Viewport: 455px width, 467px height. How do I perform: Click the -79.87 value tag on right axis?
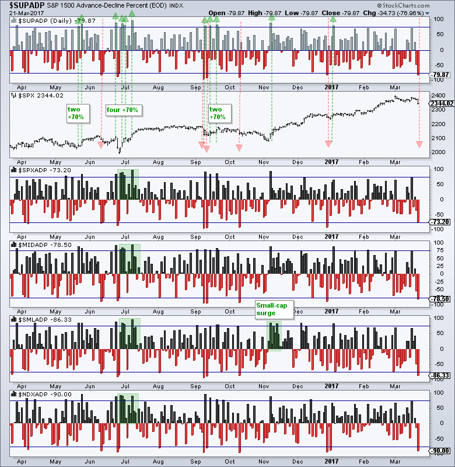click(x=439, y=75)
